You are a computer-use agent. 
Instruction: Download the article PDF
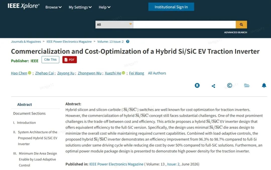coord(70,60)
